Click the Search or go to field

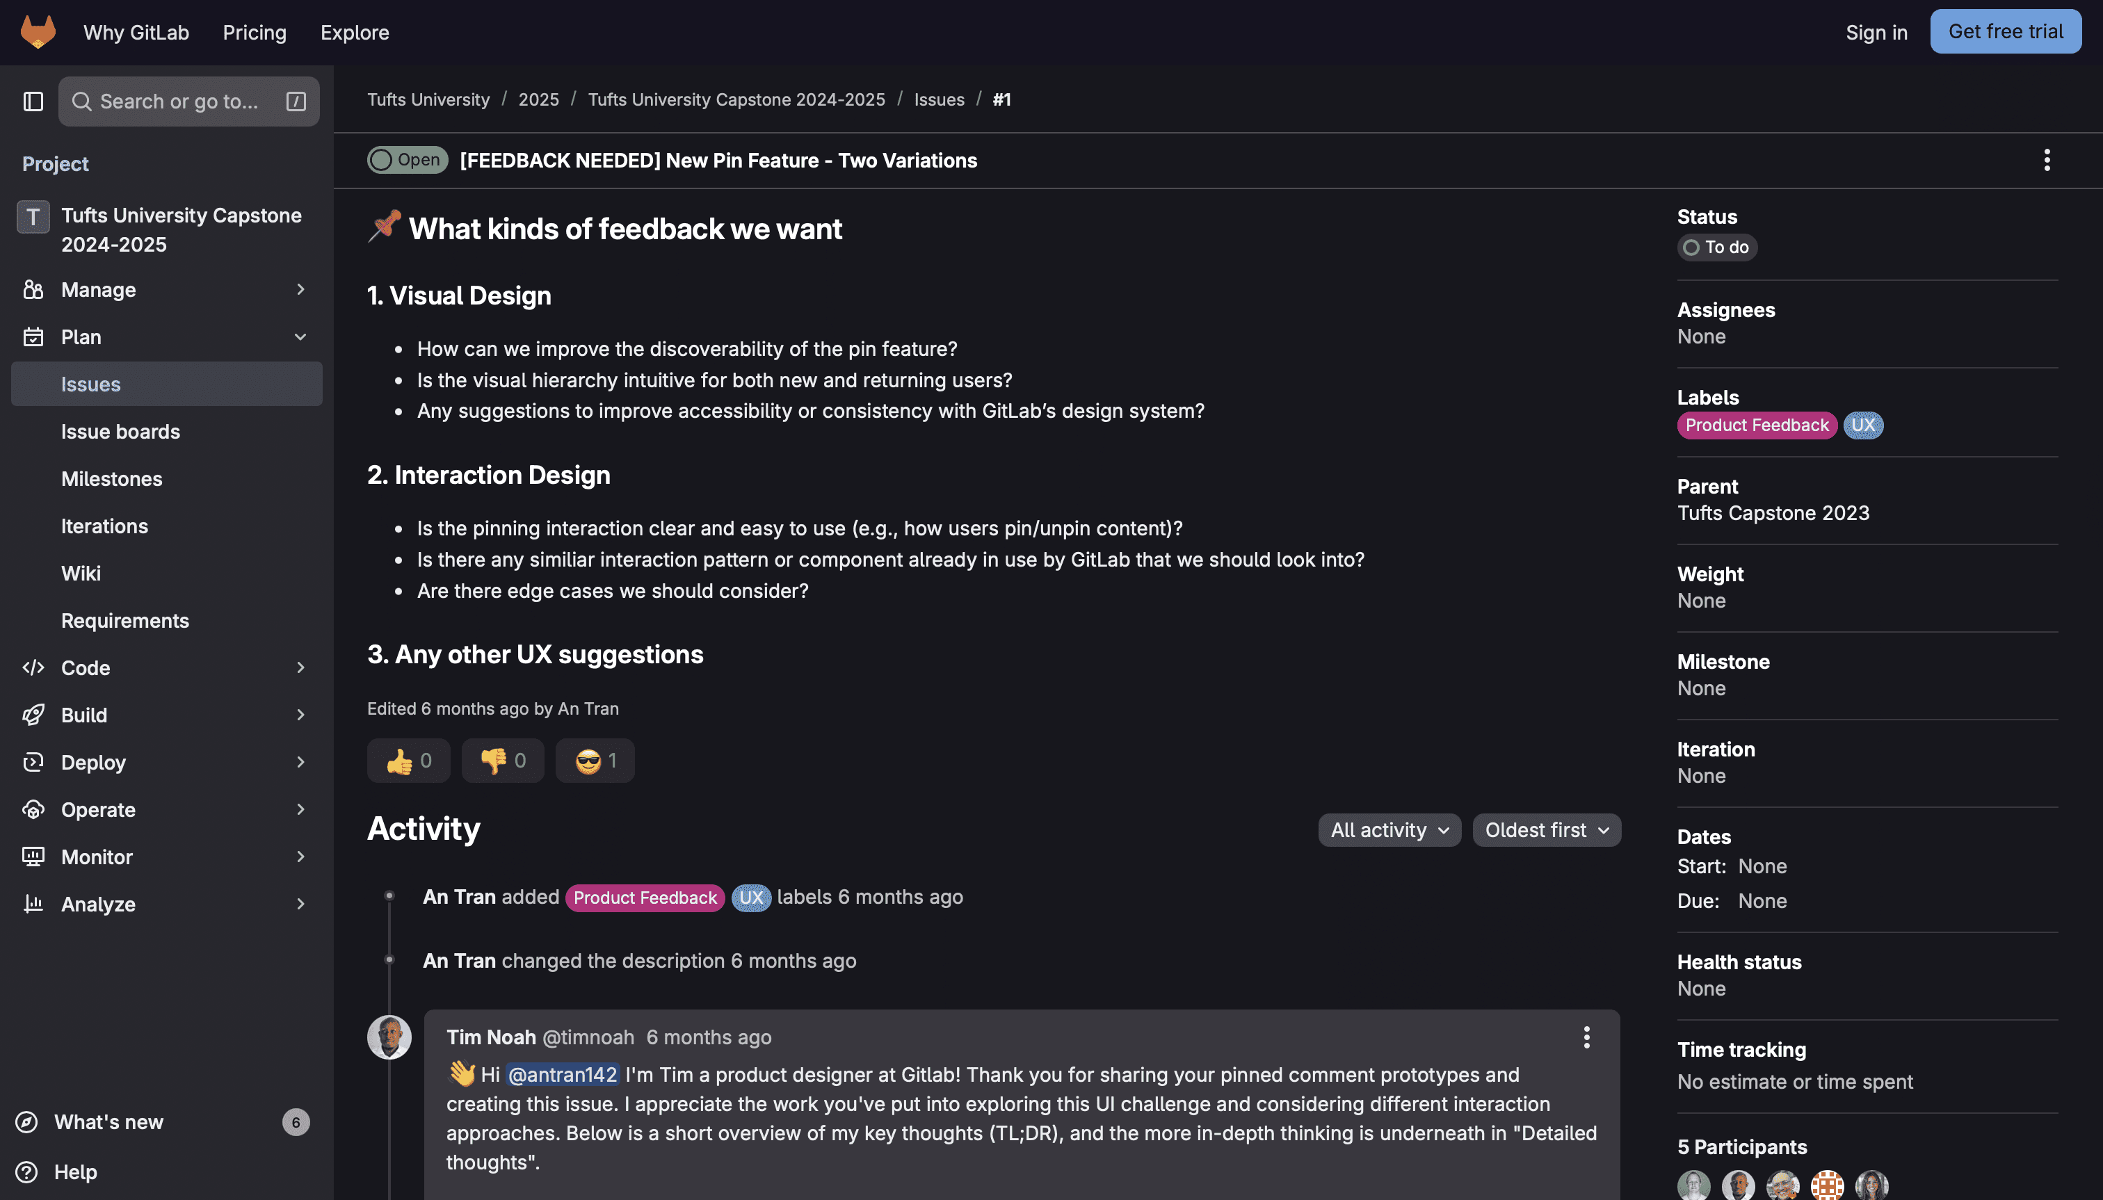coord(188,102)
